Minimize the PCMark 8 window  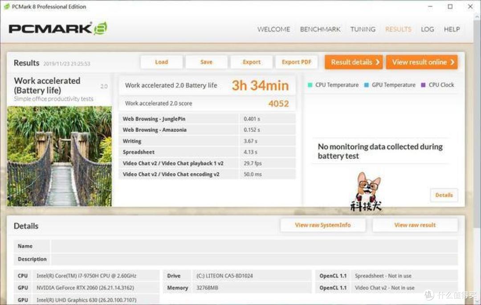[x=430, y=6]
